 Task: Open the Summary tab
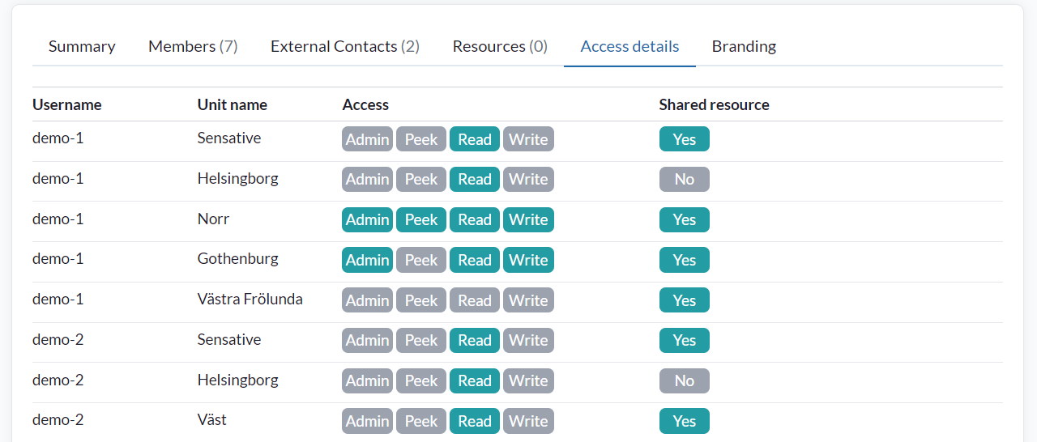click(x=82, y=46)
